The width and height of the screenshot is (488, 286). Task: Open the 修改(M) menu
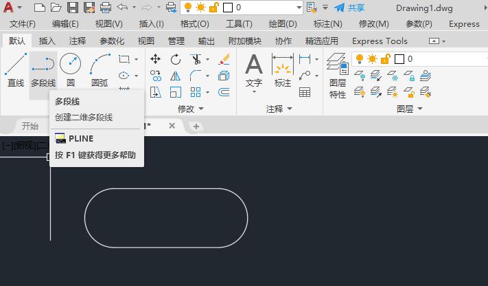tap(374, 24)
